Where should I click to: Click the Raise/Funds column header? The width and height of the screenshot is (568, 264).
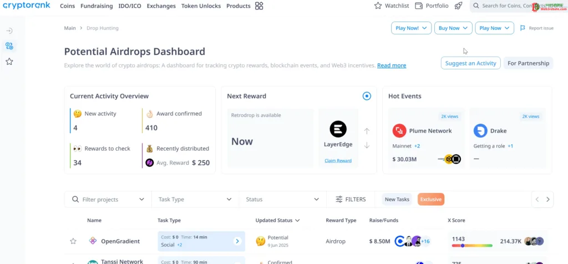click(384, 220)
